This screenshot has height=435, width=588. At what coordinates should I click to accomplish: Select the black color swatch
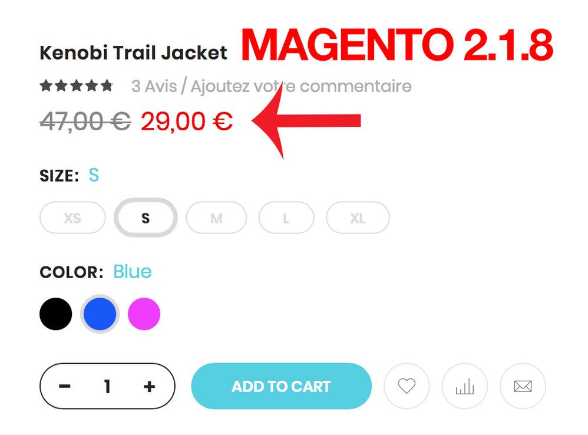[x=55, y=314]
